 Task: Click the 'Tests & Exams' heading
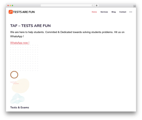pos(20,108)
